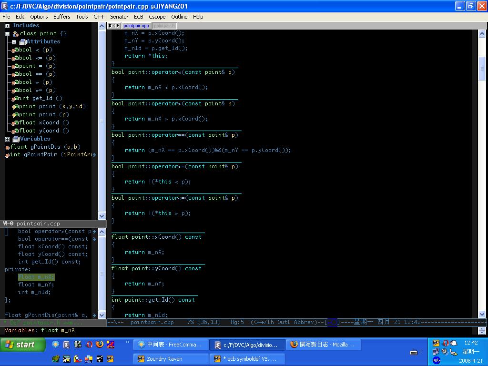The height and width of the screenshot is (366, 488).
Task: Click up arrow of lower-left pane scrollbar
Action: (x=102, y=232)
